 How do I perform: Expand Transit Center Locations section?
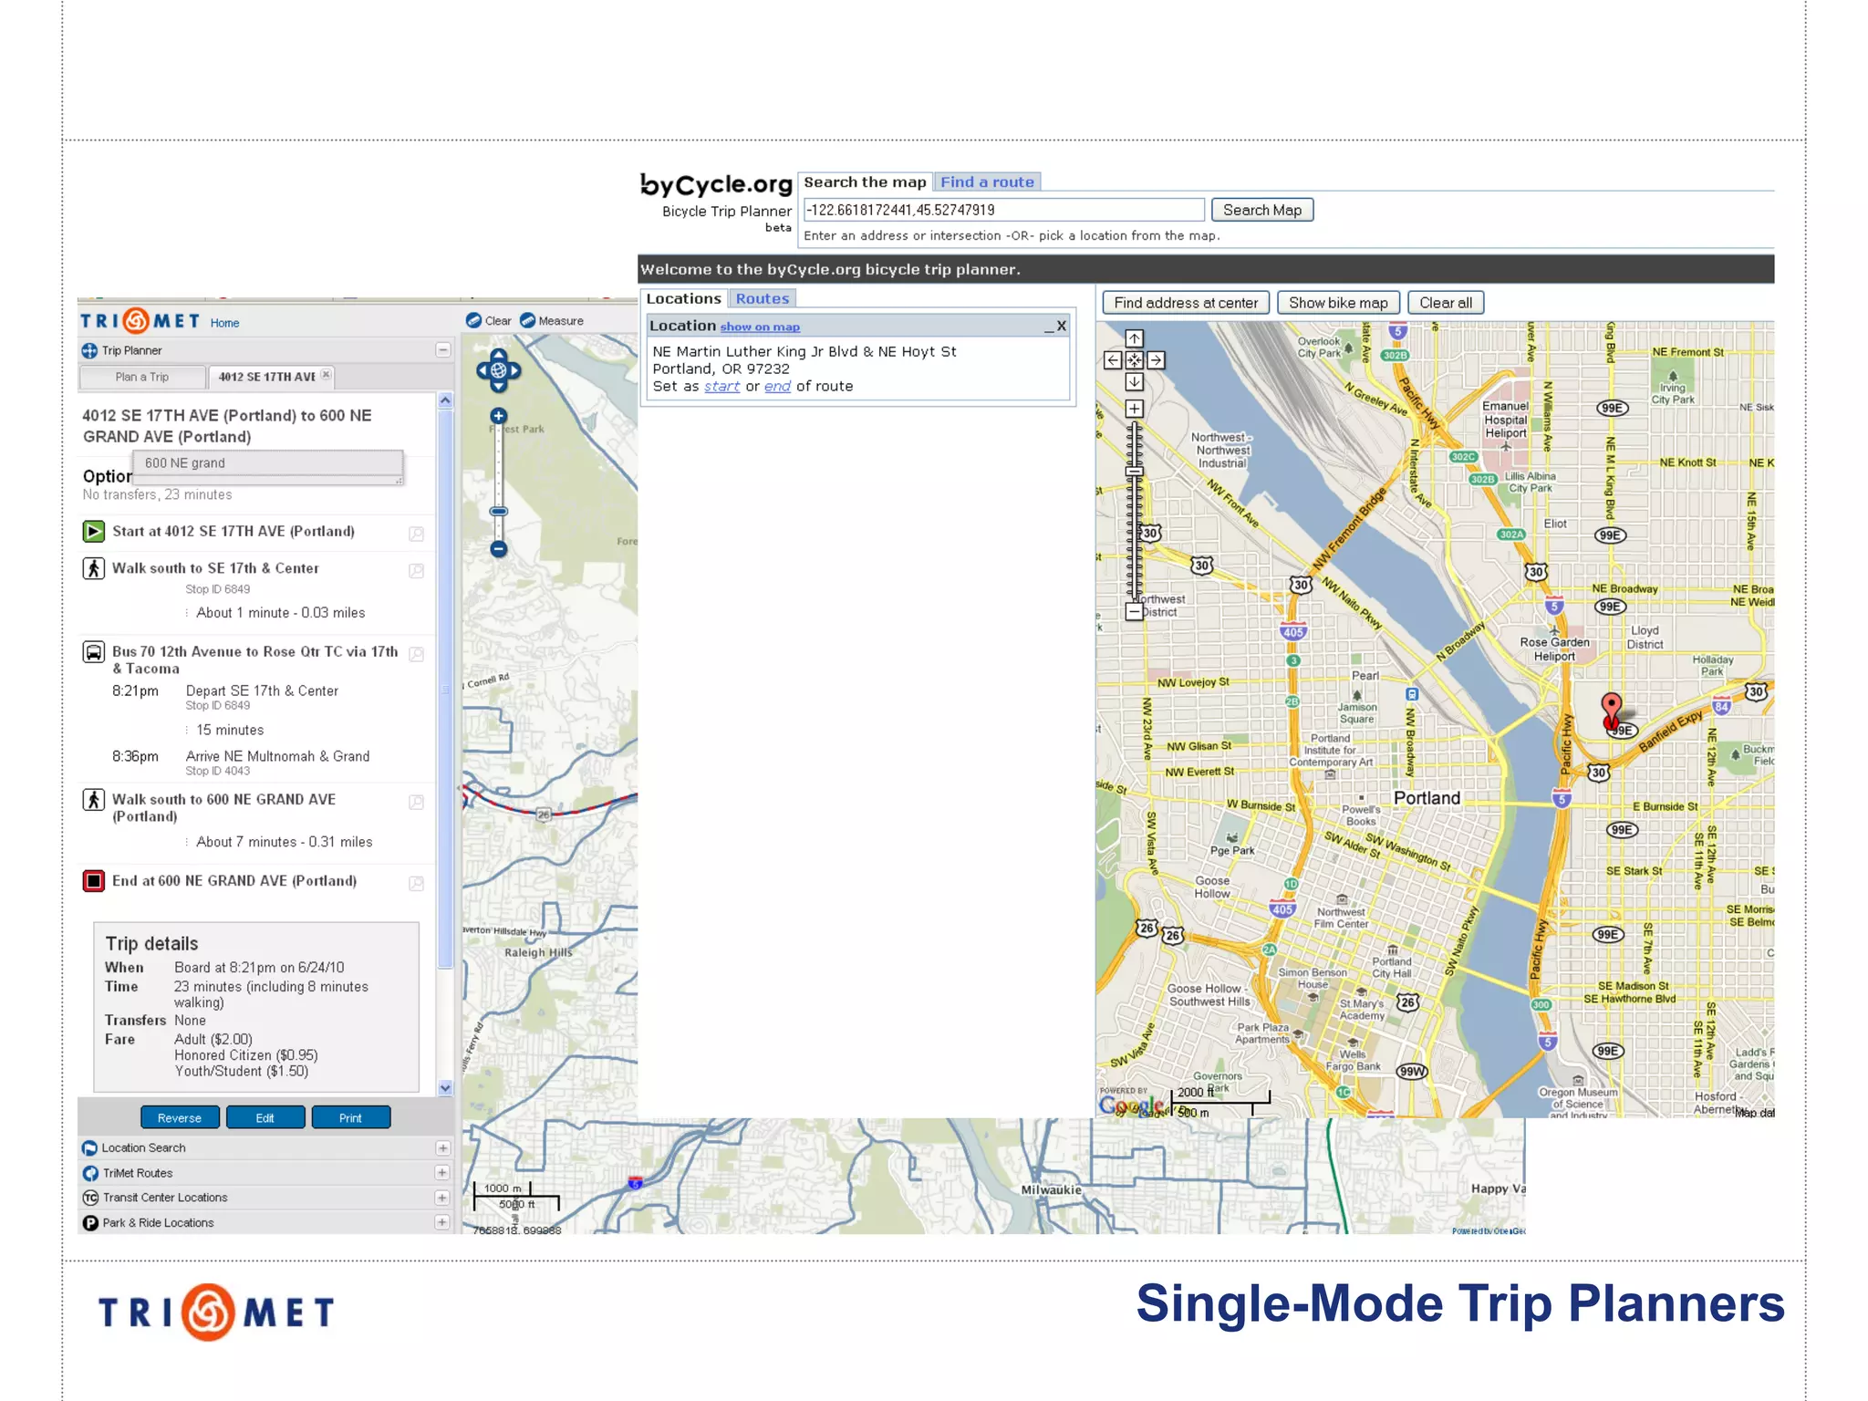442,1198
